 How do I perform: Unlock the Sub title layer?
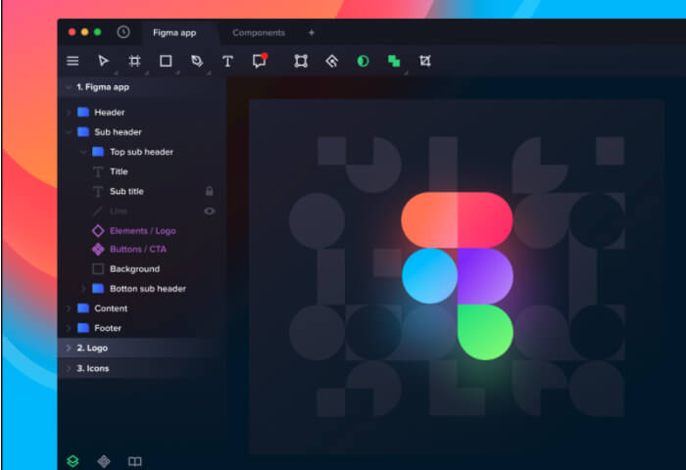tap(209, 191)
